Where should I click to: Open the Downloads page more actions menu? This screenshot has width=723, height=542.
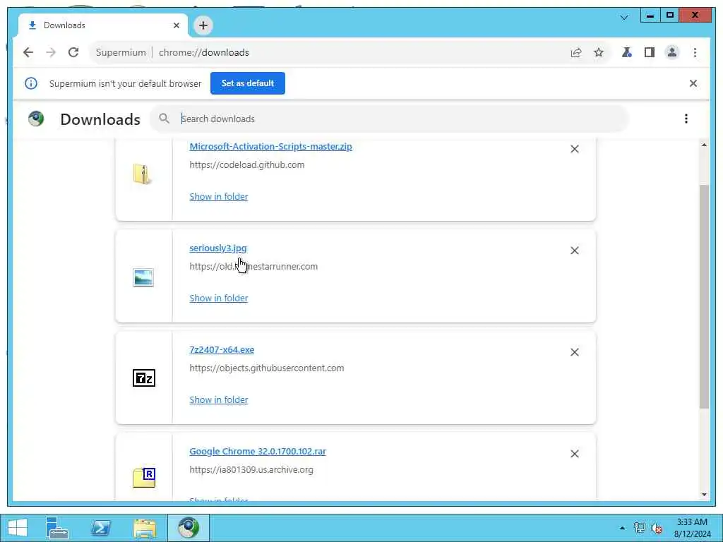tap(686, 119)
